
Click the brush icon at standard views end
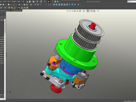pos(78,5)
